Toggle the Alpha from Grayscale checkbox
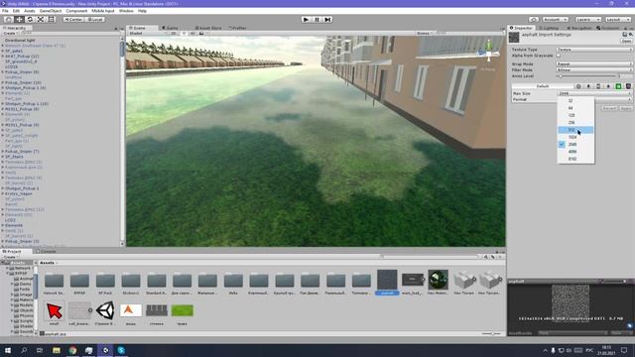635x357 pixels. tap(559, 56)
